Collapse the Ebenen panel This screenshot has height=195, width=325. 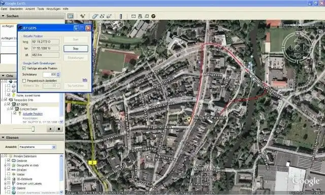(3, 138)
